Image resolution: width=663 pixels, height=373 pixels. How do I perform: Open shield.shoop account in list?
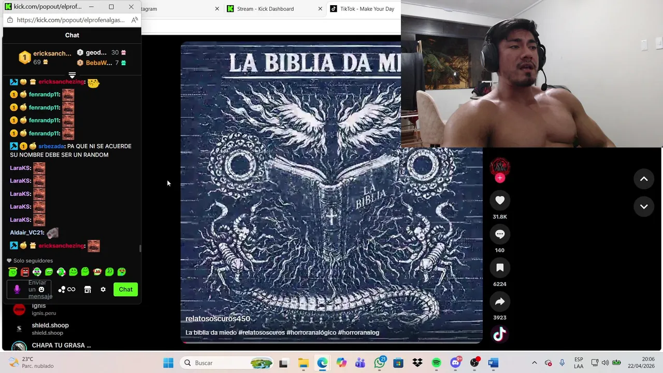[41, 328]
